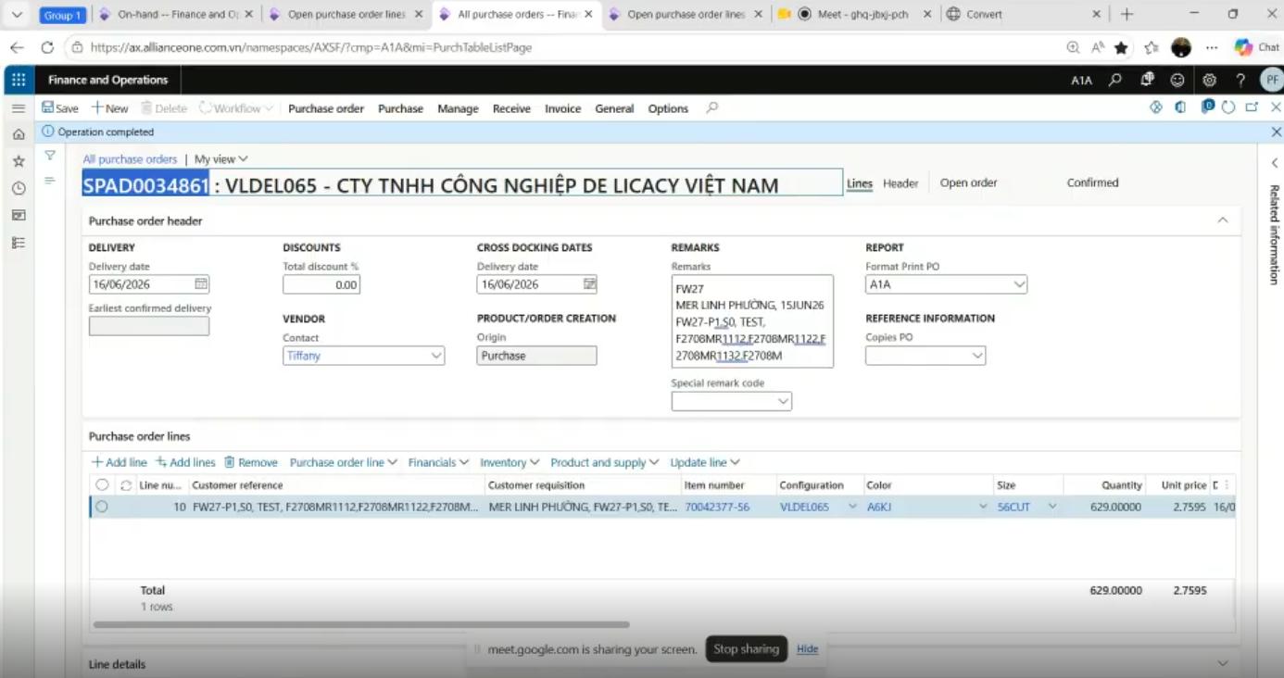The image size is (1284, 678).
Task: Select the line 10 row radio button
Action: [102, 507]
